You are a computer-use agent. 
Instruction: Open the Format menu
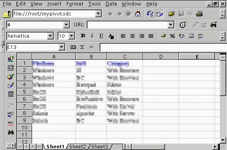tap(75, 4)
